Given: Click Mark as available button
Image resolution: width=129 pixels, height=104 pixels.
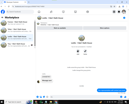Looking at the screenshot, I should pos(60,28).
